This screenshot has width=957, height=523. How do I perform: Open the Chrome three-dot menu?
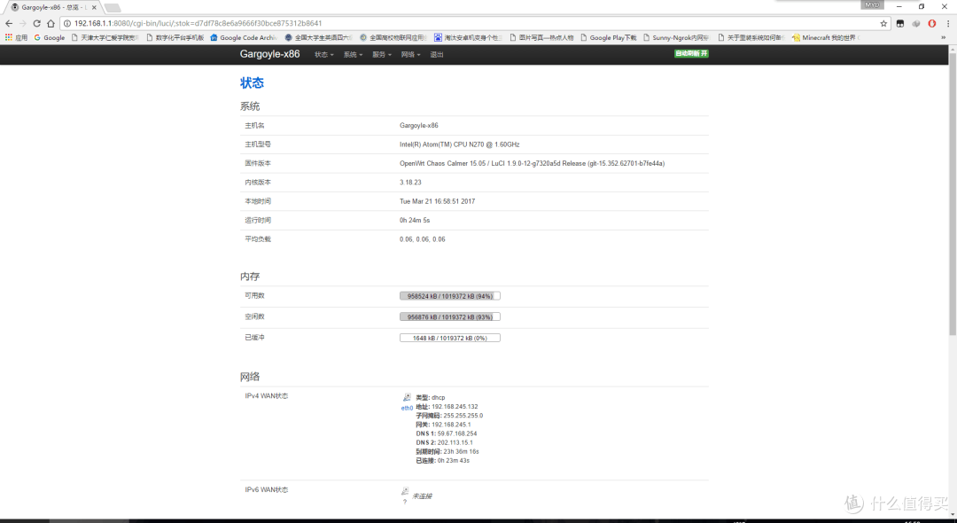click(x=947, y=23)
